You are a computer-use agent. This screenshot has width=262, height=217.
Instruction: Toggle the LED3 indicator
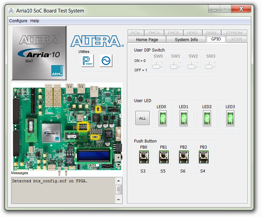[x=230, y=119]
